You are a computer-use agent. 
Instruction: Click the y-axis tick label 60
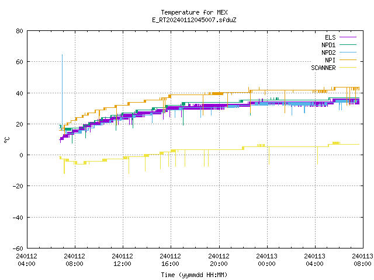pyautogui.click(x=20, y=62)
